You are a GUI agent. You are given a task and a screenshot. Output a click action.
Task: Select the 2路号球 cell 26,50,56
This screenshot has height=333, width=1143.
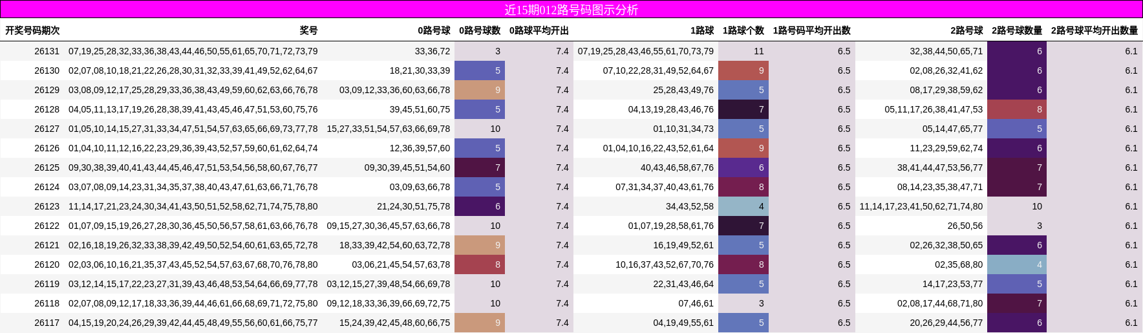pyautogui.click(x=965, y=226)
